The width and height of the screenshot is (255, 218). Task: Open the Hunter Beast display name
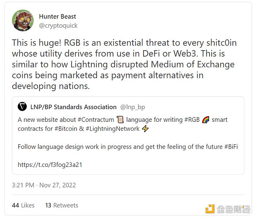coord(57,17)
